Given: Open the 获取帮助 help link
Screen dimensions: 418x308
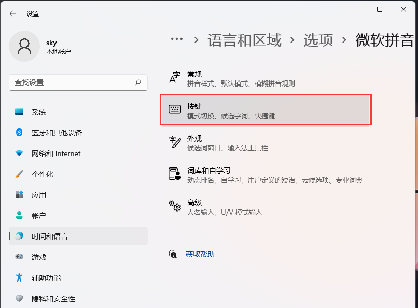Looking at the screenshot, I should (x=200, y=254).
